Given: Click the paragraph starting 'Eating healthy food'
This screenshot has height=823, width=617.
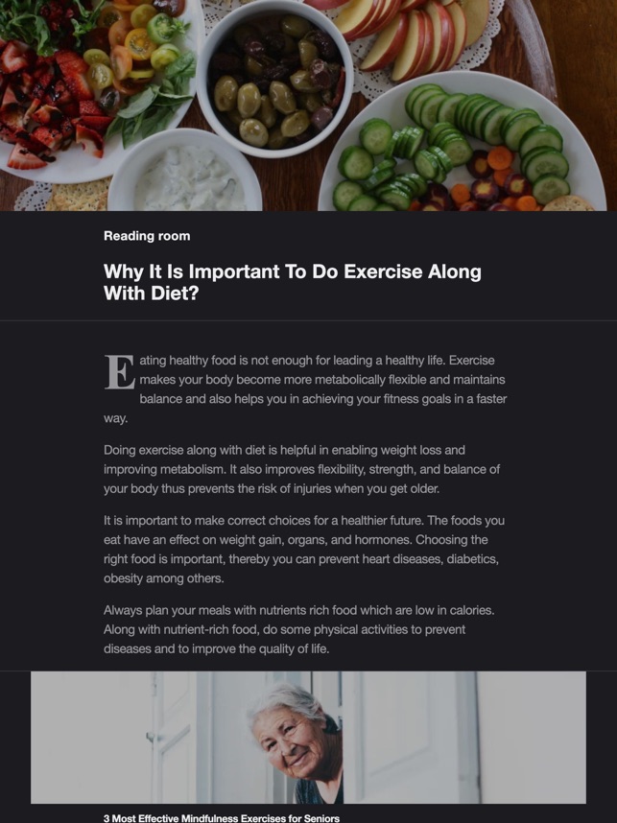Looking at the screenshot, I should point(305,389).
